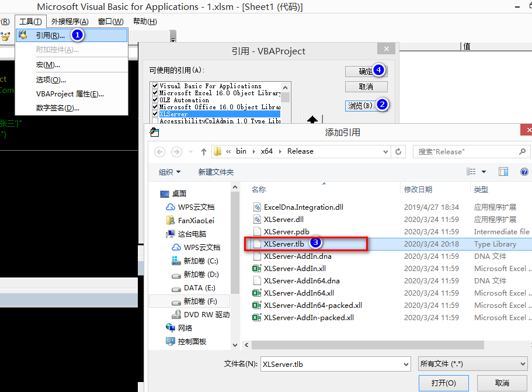Choose 选项(O)... from Tools menu

[x=72, y=80]
